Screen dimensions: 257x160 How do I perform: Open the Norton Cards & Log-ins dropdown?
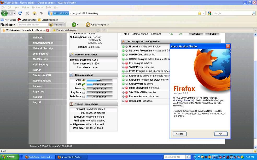[x=97, y=25]
